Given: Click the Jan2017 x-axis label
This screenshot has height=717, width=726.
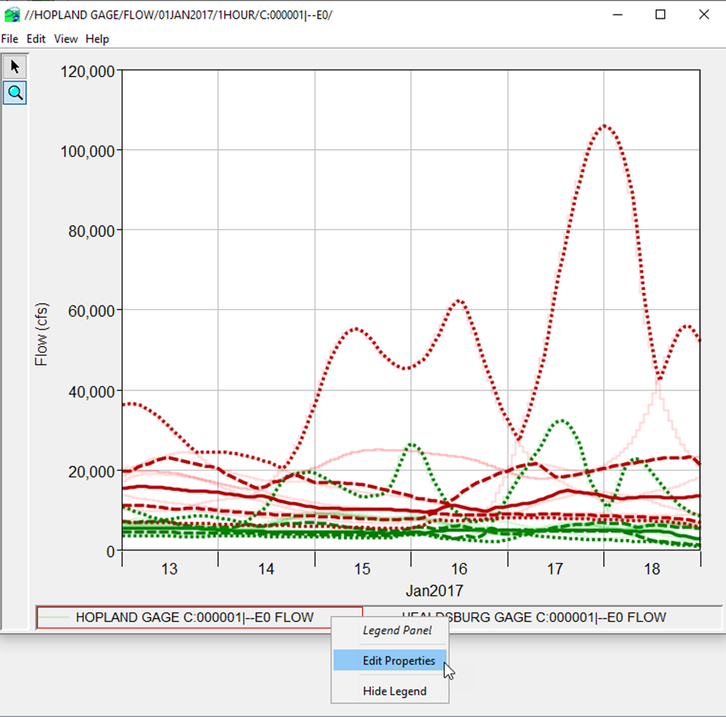Looking at the screenshot, I should point(435,590).
